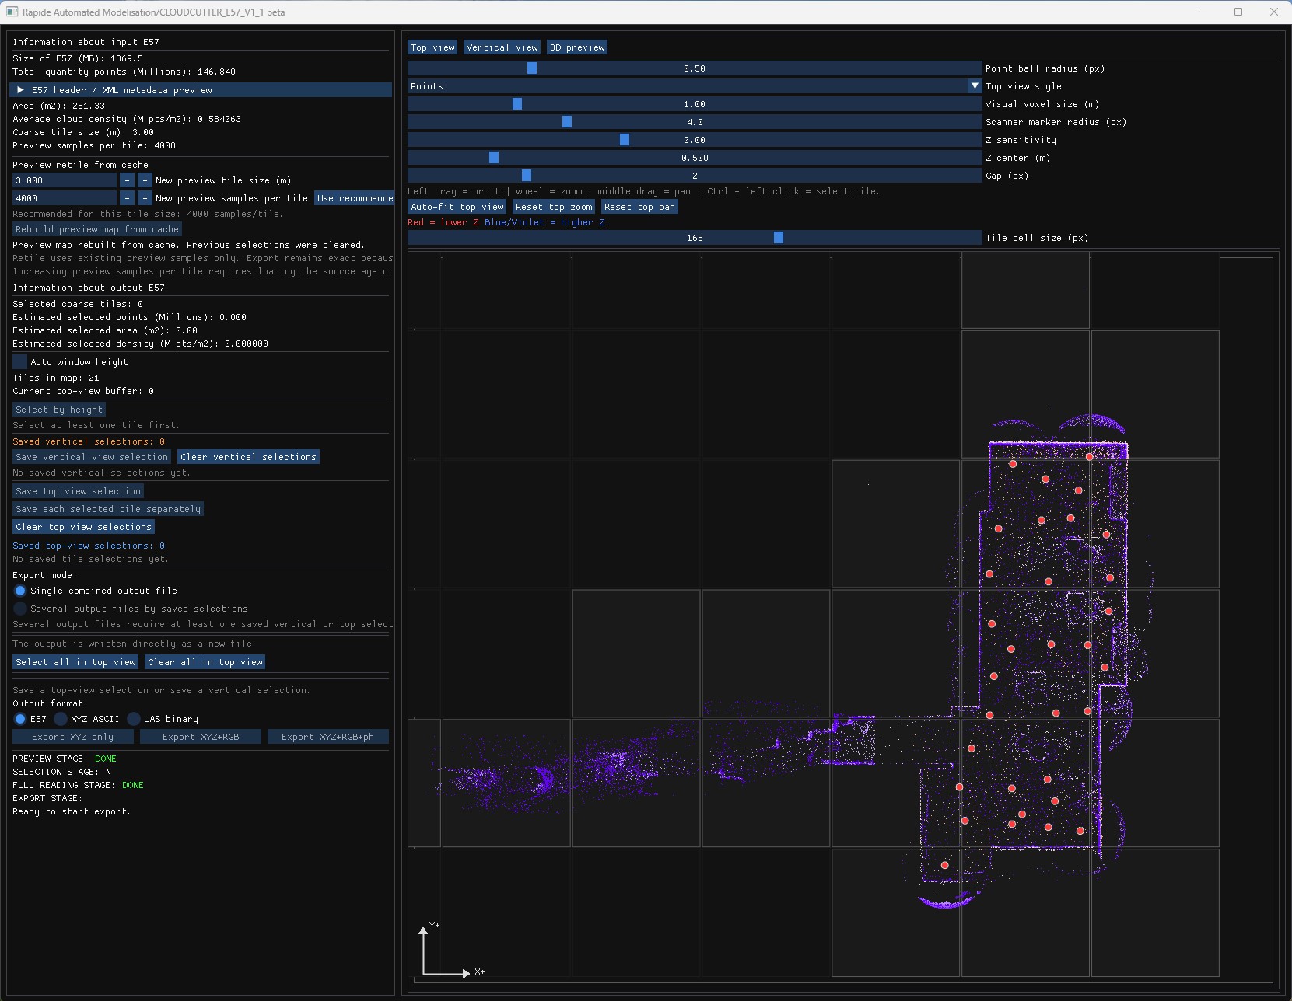Click Clear top view selections button
The image size is (1292, 1001).
[83, 527]
